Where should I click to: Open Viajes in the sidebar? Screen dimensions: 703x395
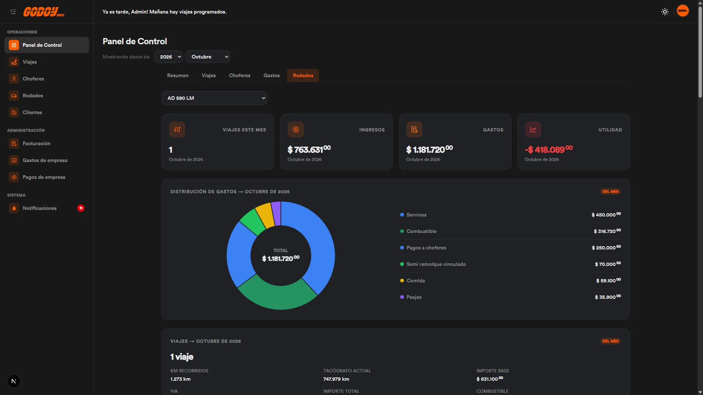pos(47,62)
